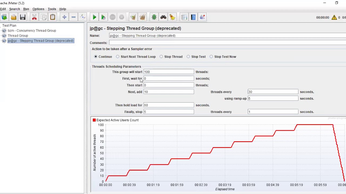Open the Options menu
Screen dimensions: 346x194
click(x=38, y=9)
